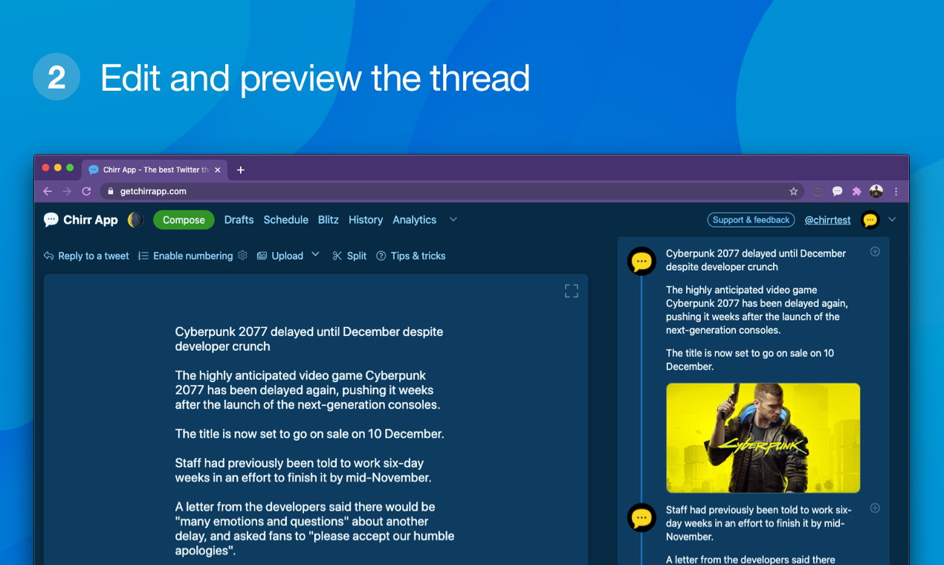Open the Cyberpunk image in preview
944x565 pixels.
tap(763, 438)
